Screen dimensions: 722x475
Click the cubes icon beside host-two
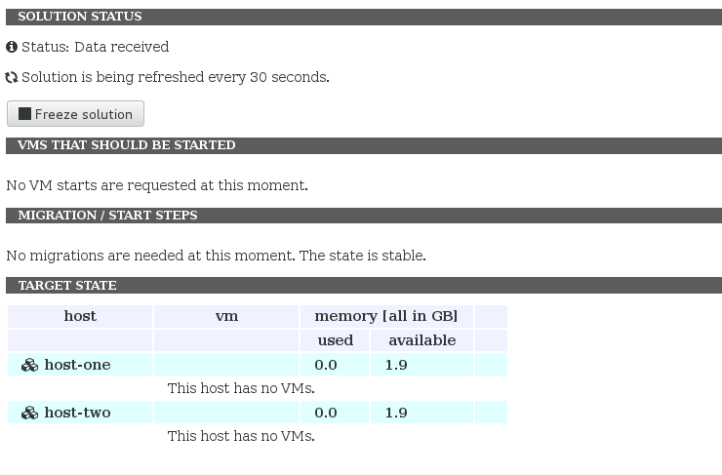pos(30,413)
